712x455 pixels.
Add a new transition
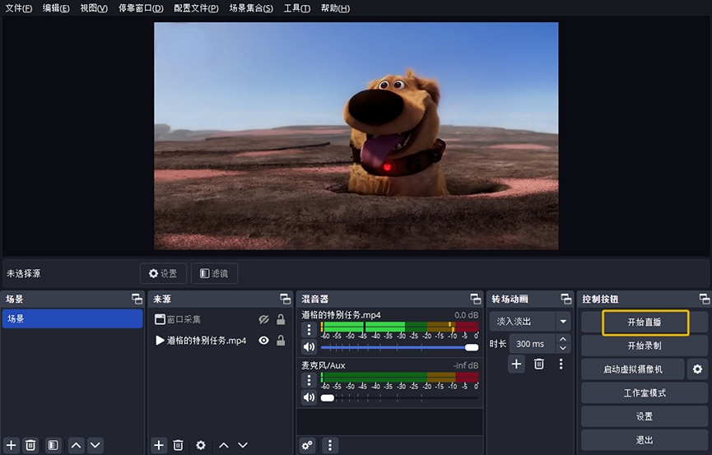tap(516, 364)
